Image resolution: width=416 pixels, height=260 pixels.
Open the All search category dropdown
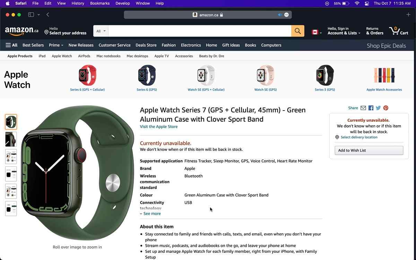pos(101,31)
